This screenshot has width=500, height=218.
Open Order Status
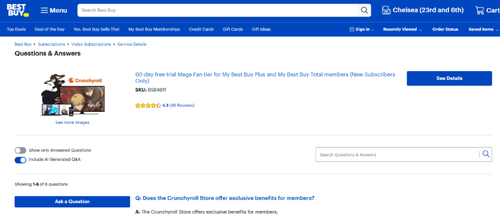[x=445, y=29]
